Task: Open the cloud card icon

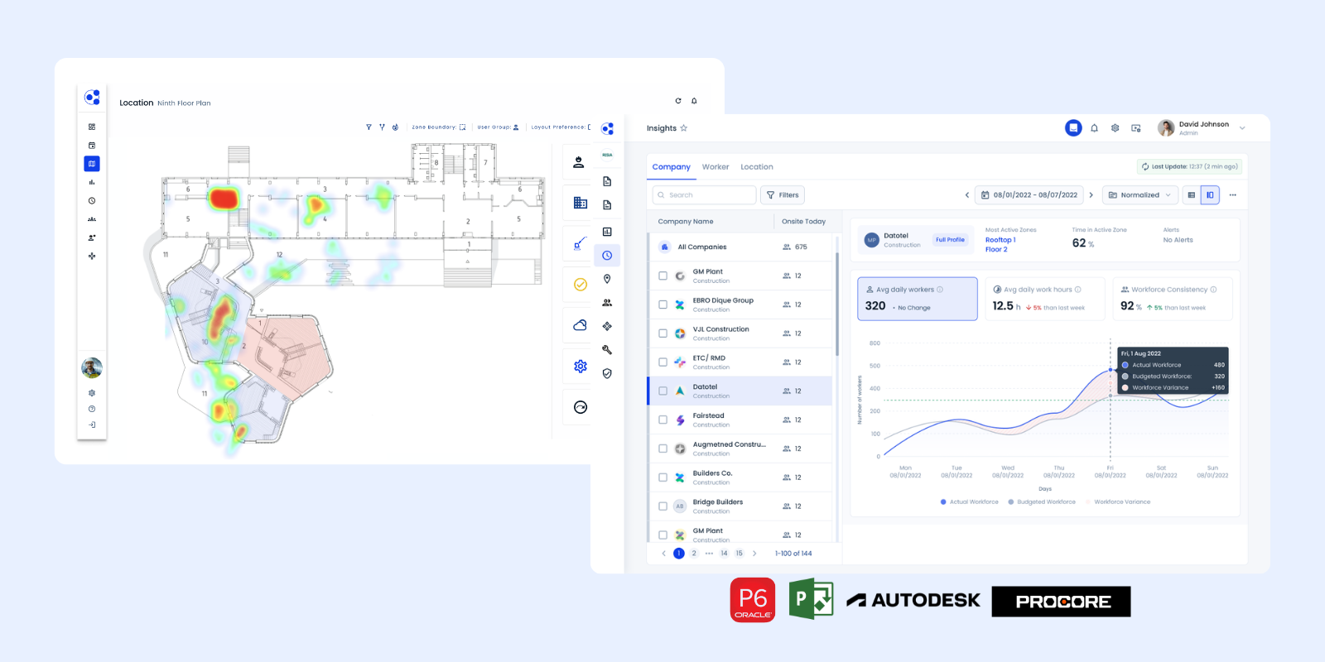Action: coord(580,325)
